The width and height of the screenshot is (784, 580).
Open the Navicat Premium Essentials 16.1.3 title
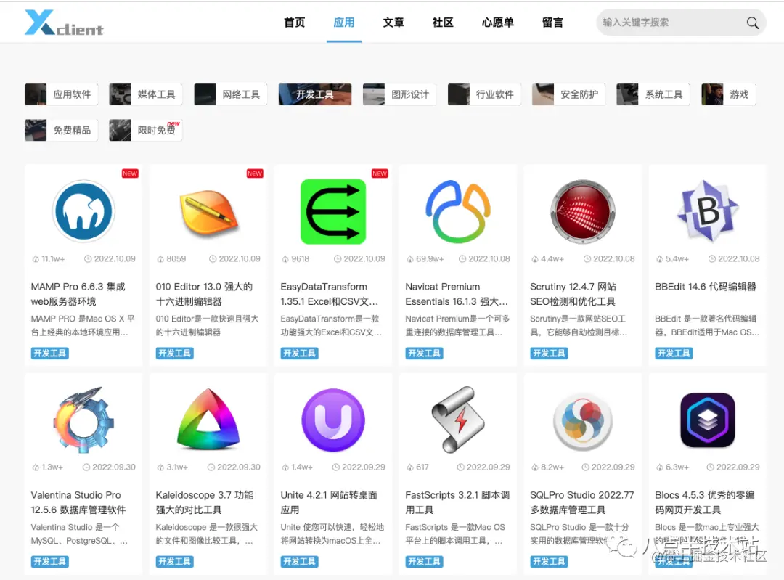457,294
